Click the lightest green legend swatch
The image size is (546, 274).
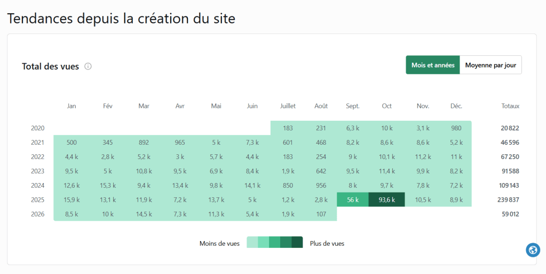(252, 242)
